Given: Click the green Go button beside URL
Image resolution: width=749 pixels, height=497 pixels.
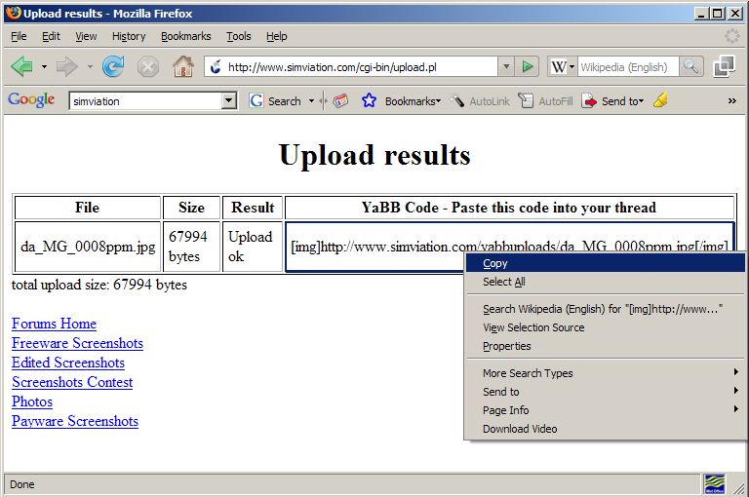Looking at the screenshot, I should coord(528,66).
